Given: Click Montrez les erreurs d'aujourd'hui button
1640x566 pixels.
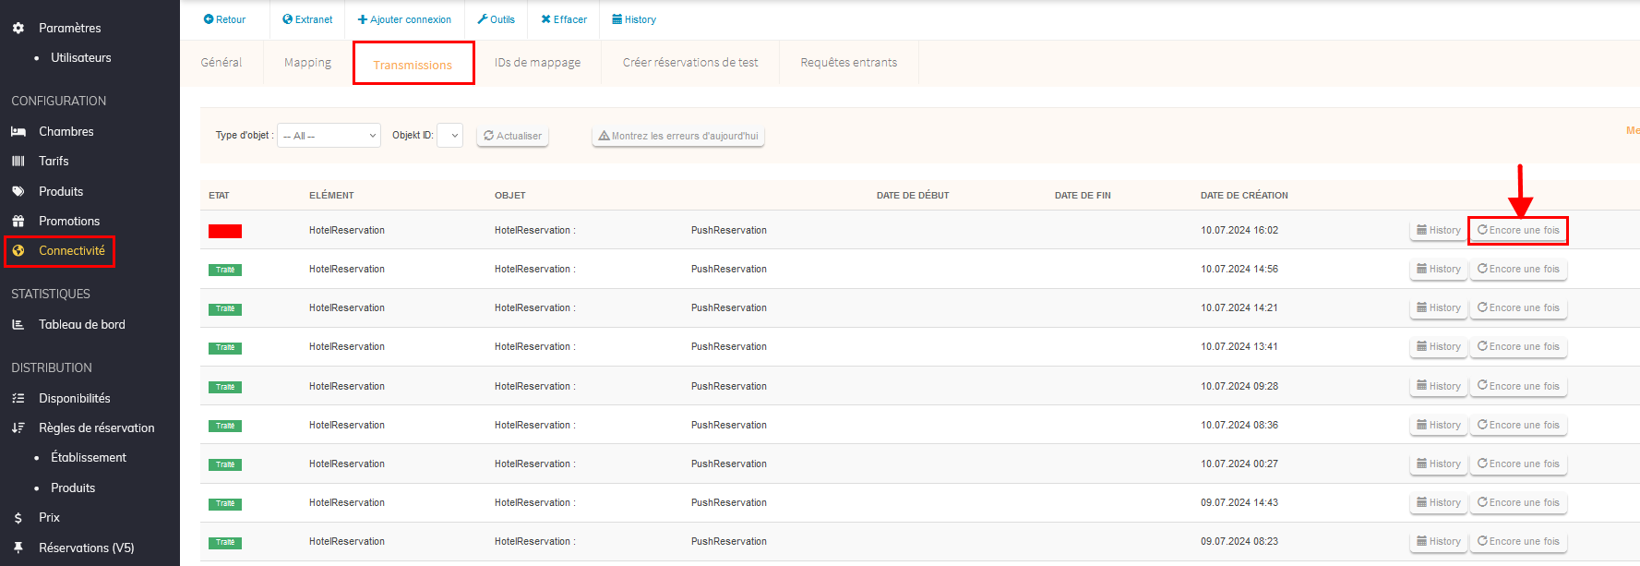Looking at the screenshot, I should (678, 136).
